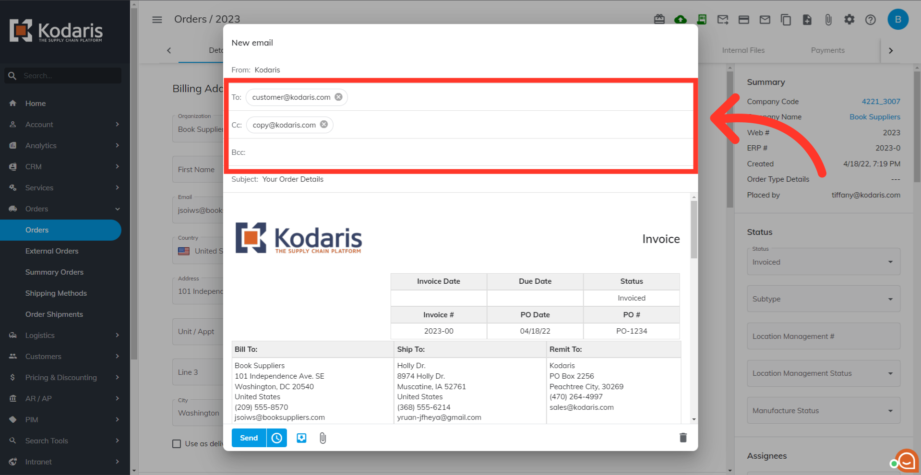921x475 pixels.
Task: Click the sidebar search magnifier icon
Action: pos(12,76)
